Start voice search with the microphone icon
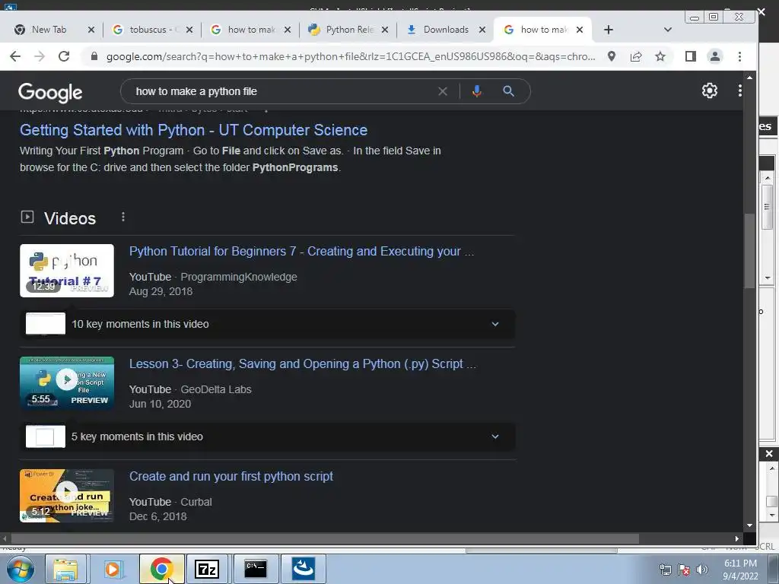Image resolution: width=779 pixels, height=584 pixels. [476, 91]
